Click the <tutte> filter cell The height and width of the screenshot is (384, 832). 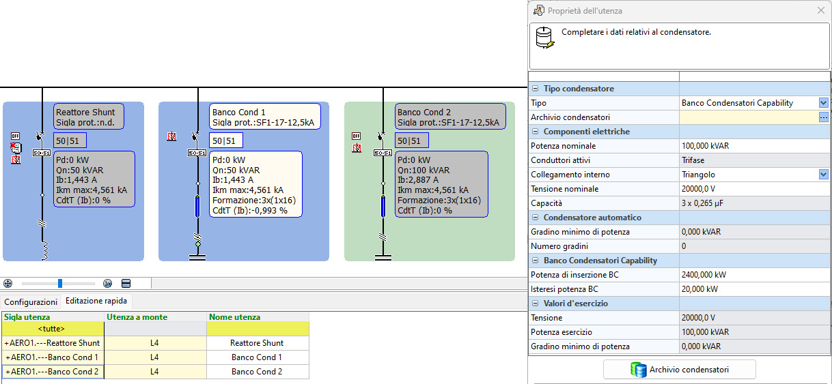[53, 329]
